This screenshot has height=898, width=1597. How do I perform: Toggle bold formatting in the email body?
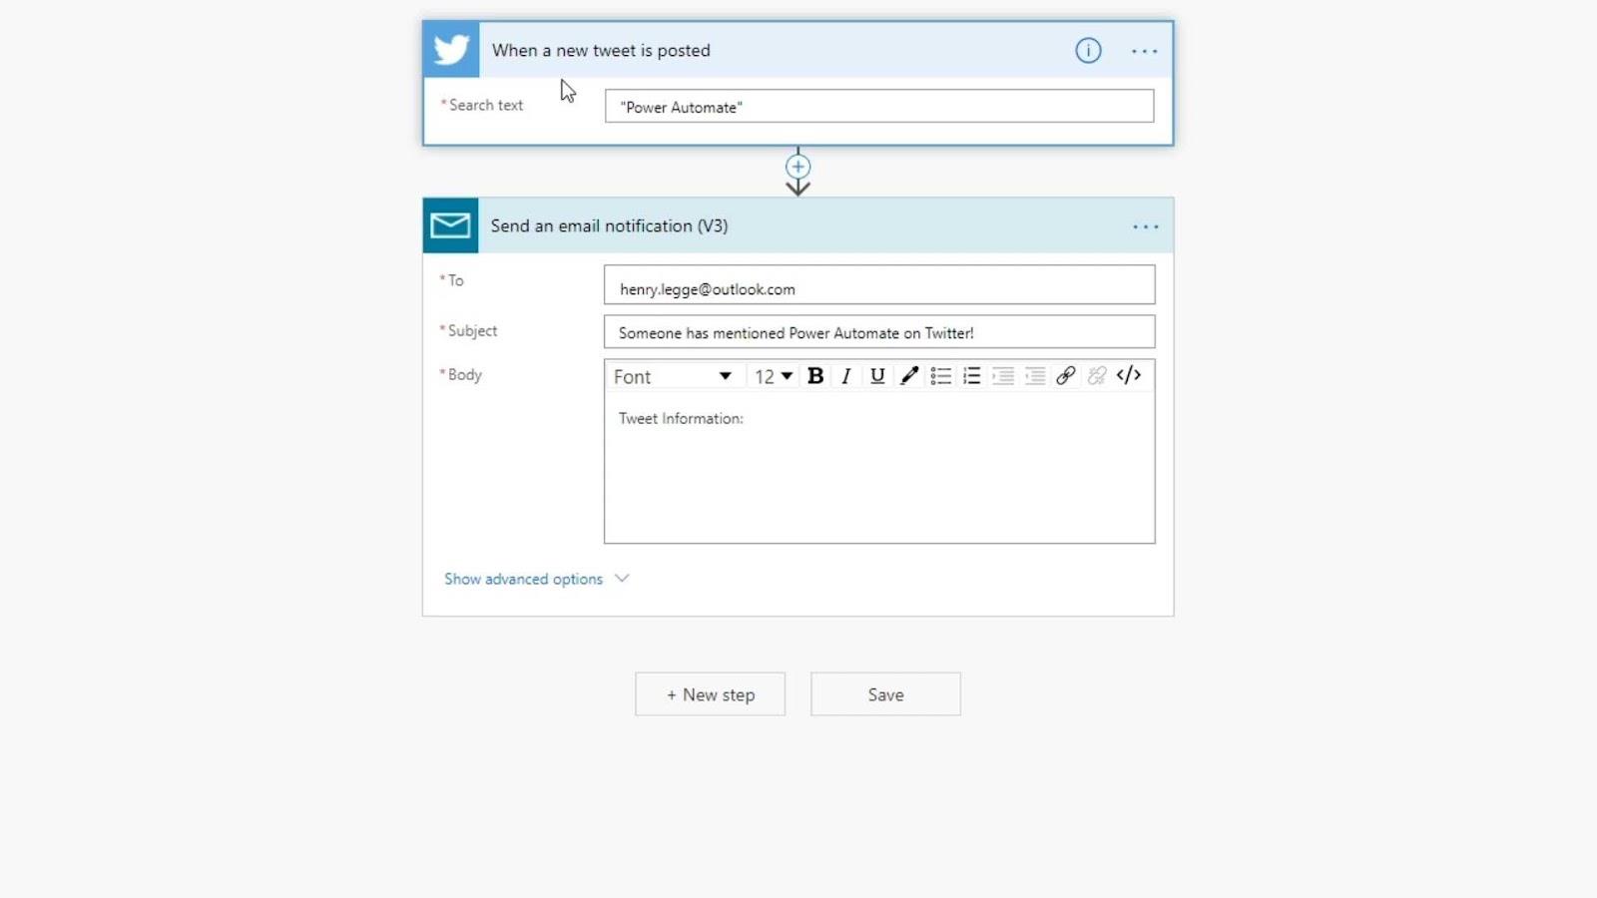coord(815,376)
